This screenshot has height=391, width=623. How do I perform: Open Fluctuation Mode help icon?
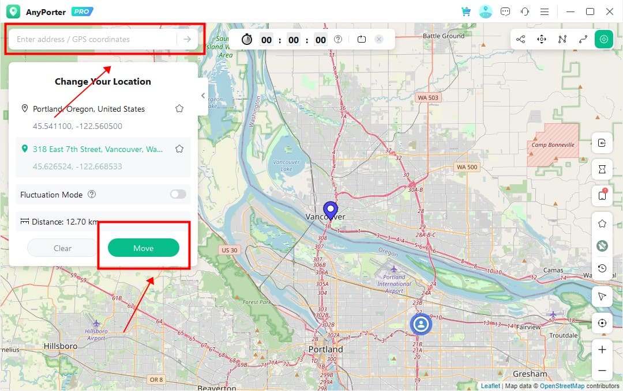click(x=92, y=194)
